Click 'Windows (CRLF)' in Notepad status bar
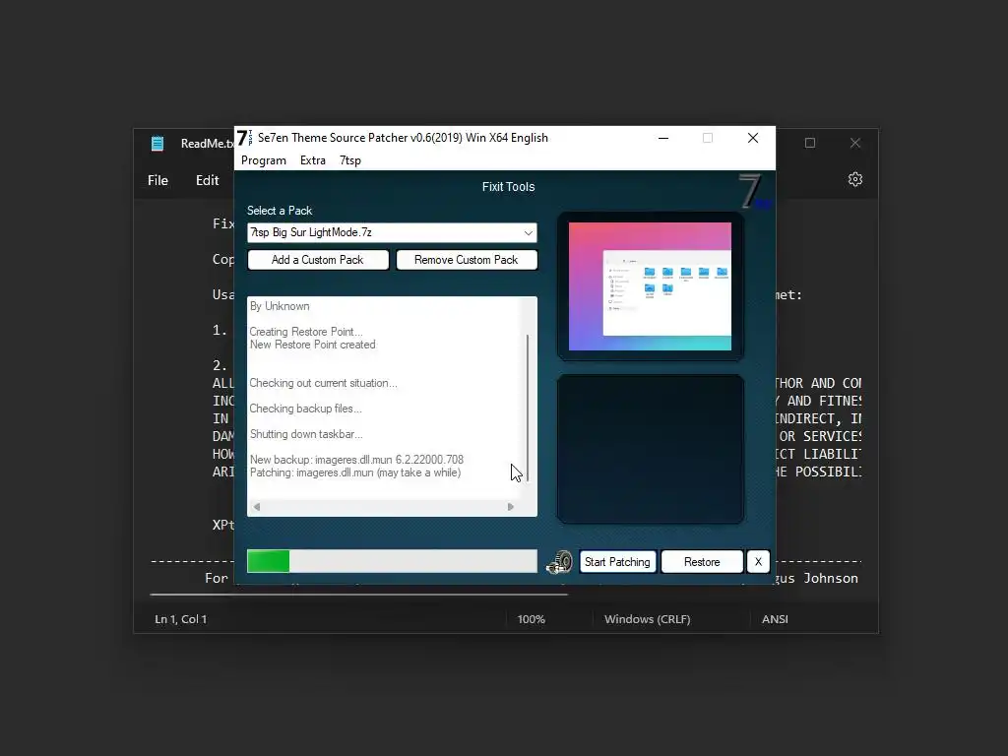The height and width of the screenshot is (756, 1008). [x=648, y=619]
